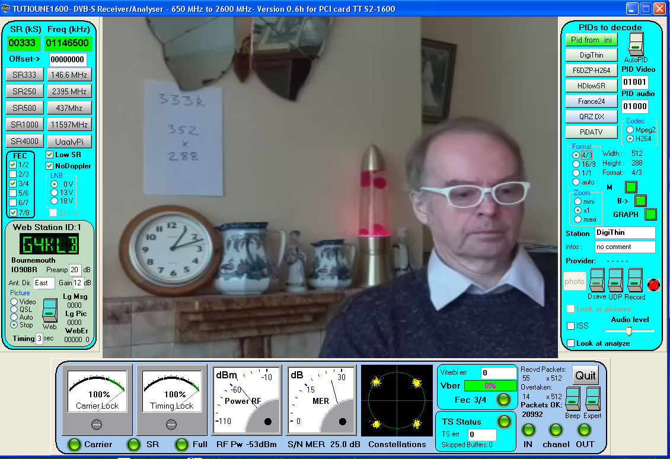This screenshot has width=670, height=459.
Task: Flip the Expert mode switch
Action: [x=592, y=399]
